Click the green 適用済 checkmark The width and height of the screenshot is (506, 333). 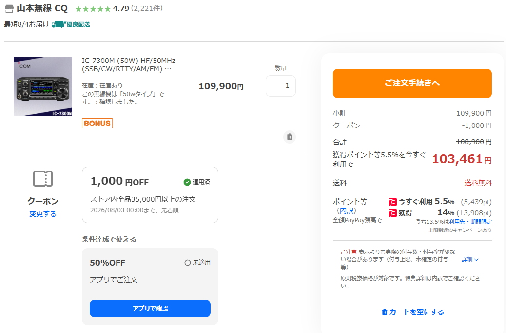[x=187, y=182]
